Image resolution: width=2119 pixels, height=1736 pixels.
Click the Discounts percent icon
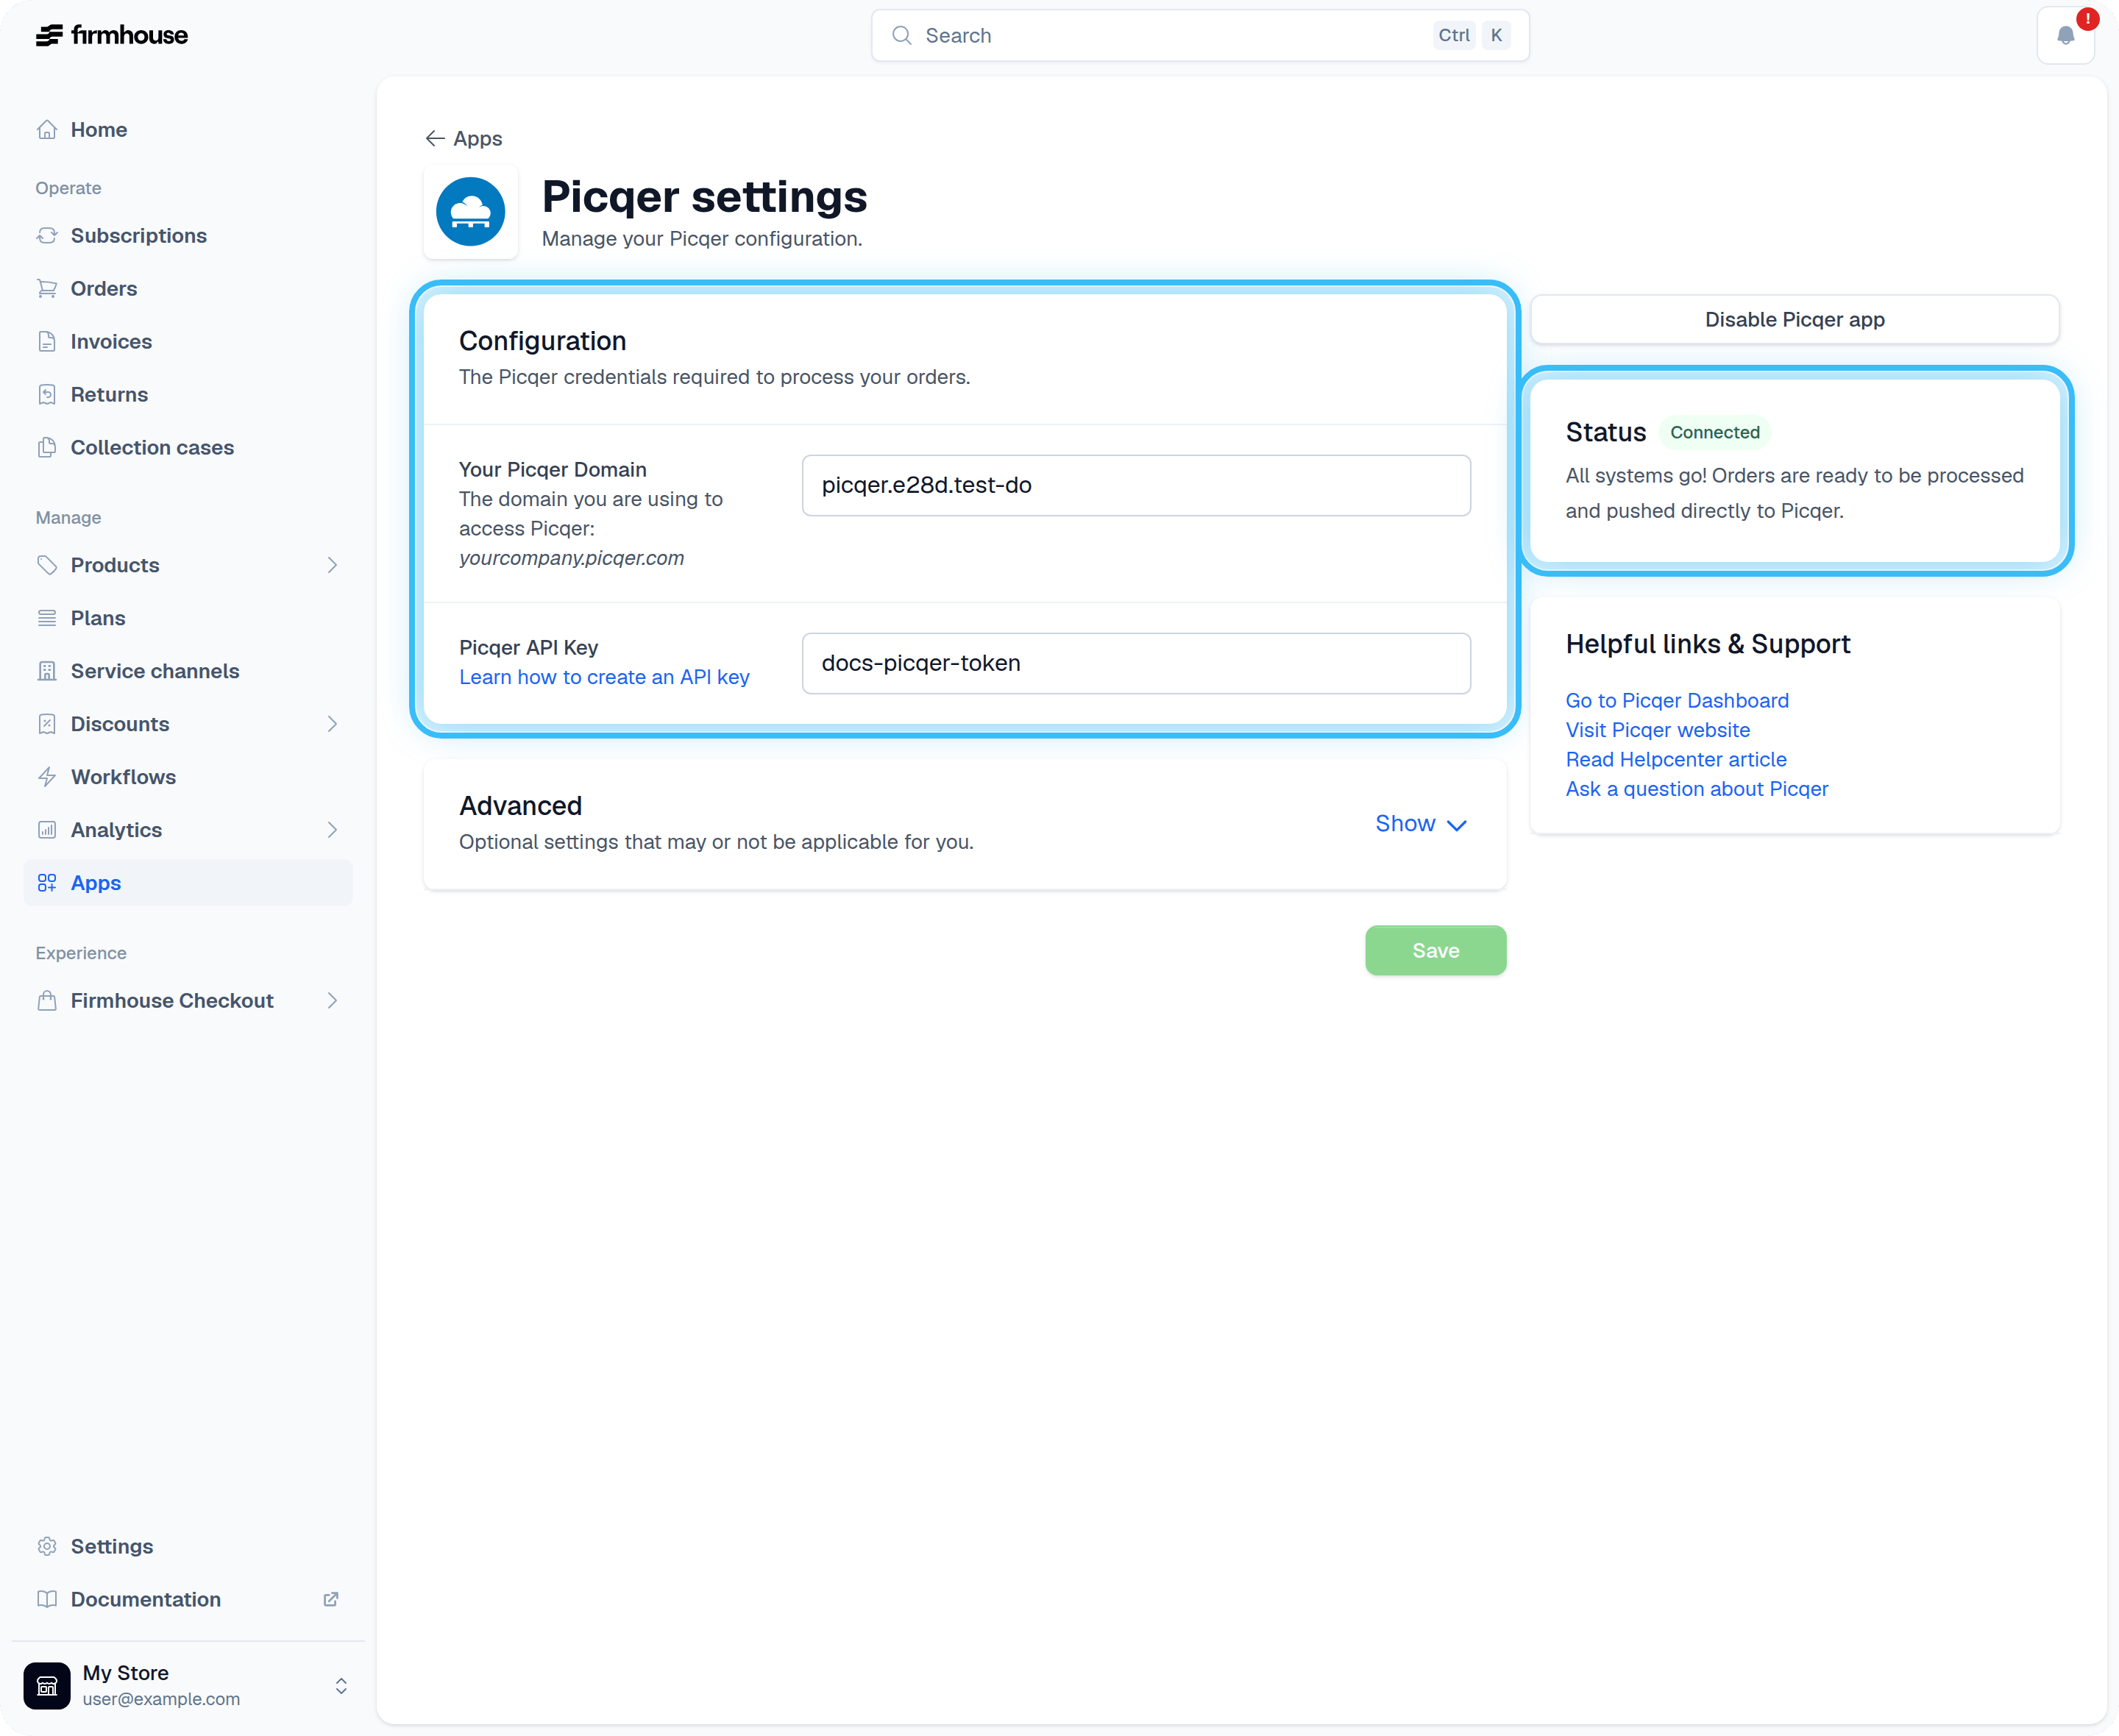pyautogui.click(x=47, y=724)
